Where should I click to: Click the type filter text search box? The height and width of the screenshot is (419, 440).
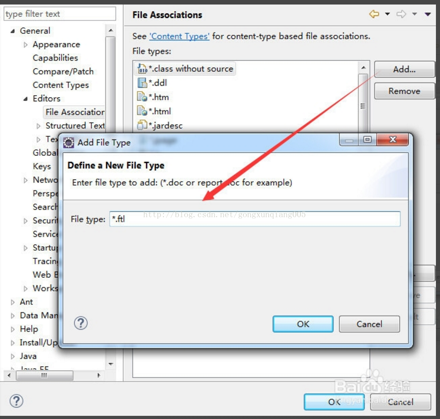pyautogui.click(x=60, y=14)
